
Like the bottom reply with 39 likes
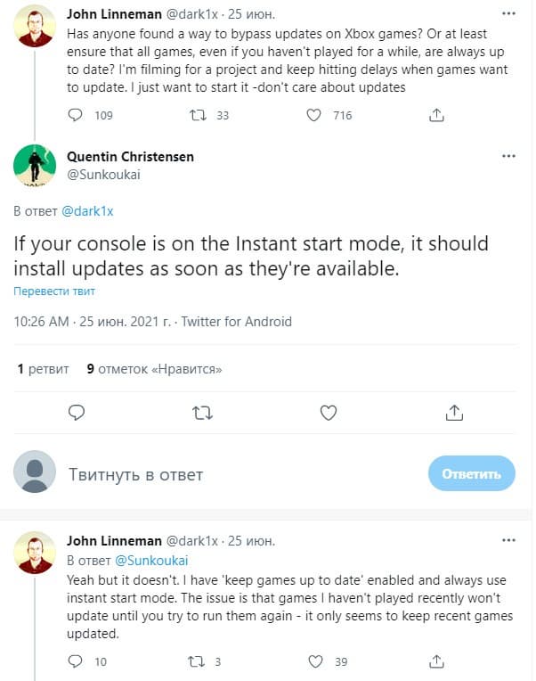[313, 661]
